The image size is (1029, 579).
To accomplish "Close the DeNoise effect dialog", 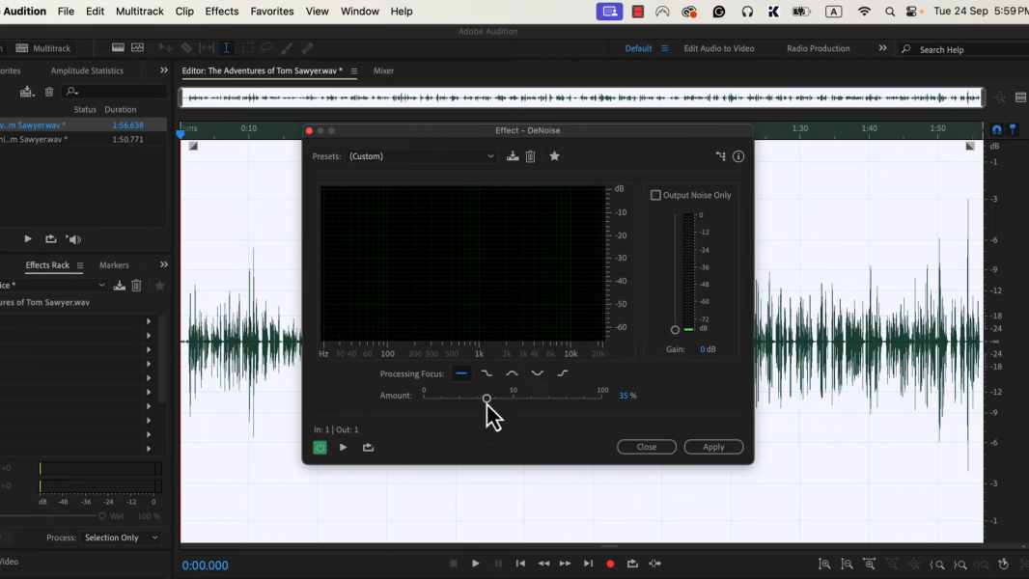I will [x=647, y=447].
